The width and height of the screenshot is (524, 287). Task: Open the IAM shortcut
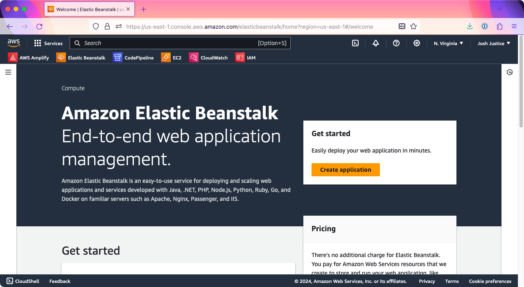click(x=245, y=58)
